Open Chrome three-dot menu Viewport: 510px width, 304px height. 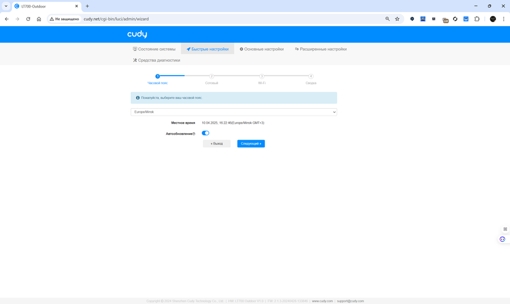click(x=504, y=19)
